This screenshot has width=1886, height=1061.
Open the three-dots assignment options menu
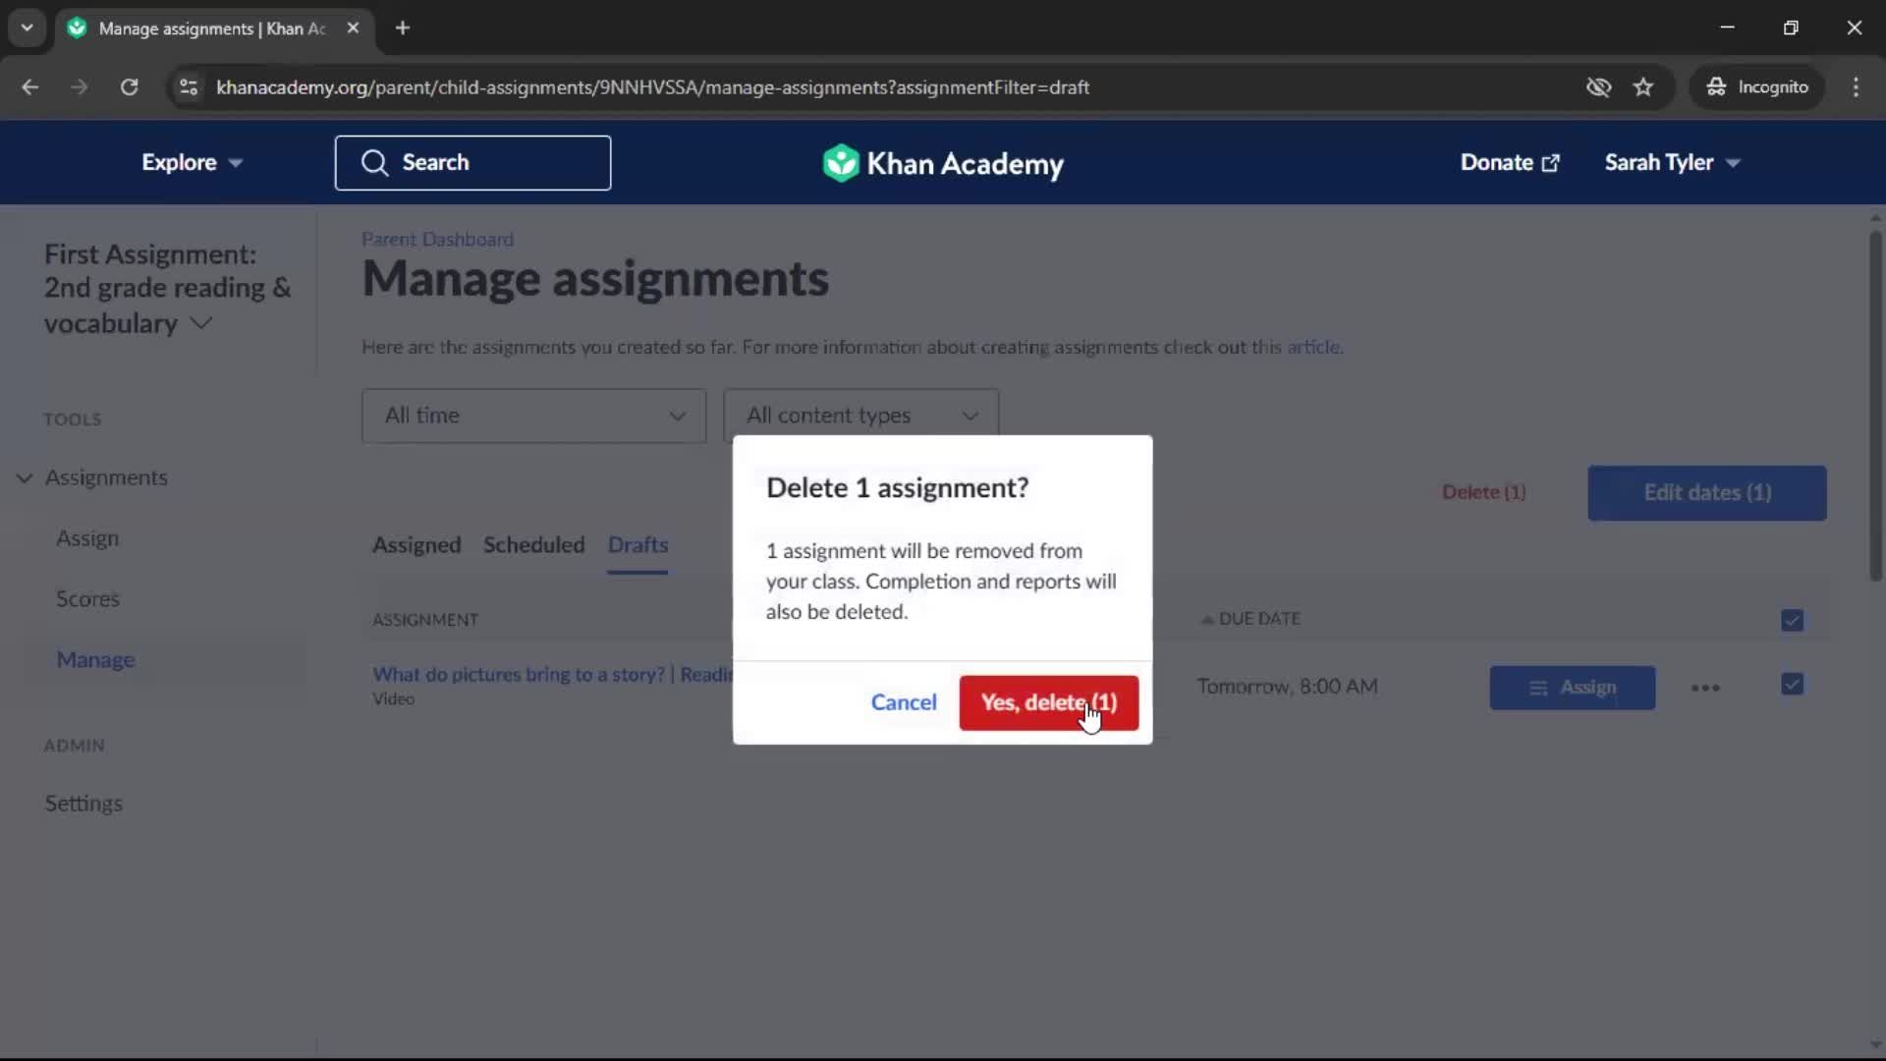click(1705, 688)
